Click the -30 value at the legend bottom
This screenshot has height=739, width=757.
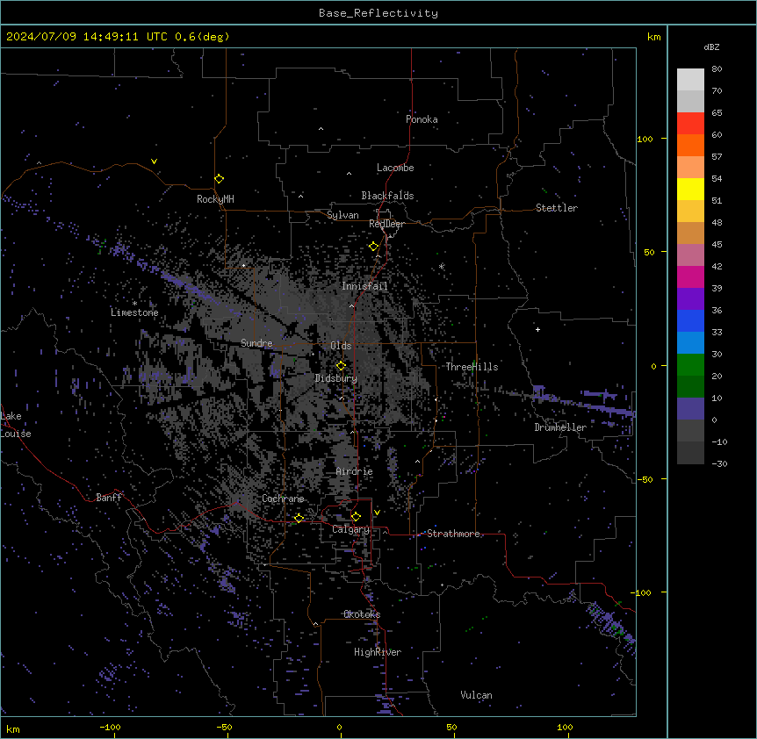(719, 463)
